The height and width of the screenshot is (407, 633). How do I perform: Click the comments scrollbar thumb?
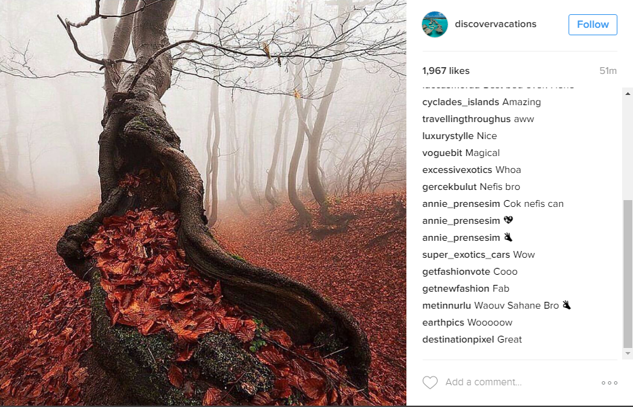628,273
